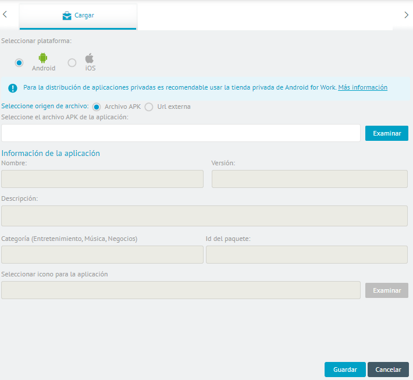The width and height of the screenshot is (413, 380).
Task: Click the green Android robot icon
Action: (43, 58)
